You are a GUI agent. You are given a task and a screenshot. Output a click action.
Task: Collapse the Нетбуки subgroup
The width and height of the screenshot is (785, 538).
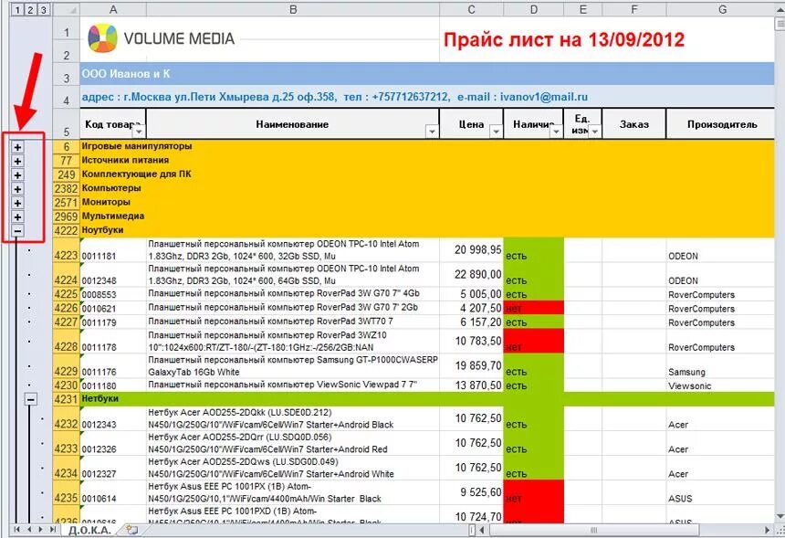[31, 399]
